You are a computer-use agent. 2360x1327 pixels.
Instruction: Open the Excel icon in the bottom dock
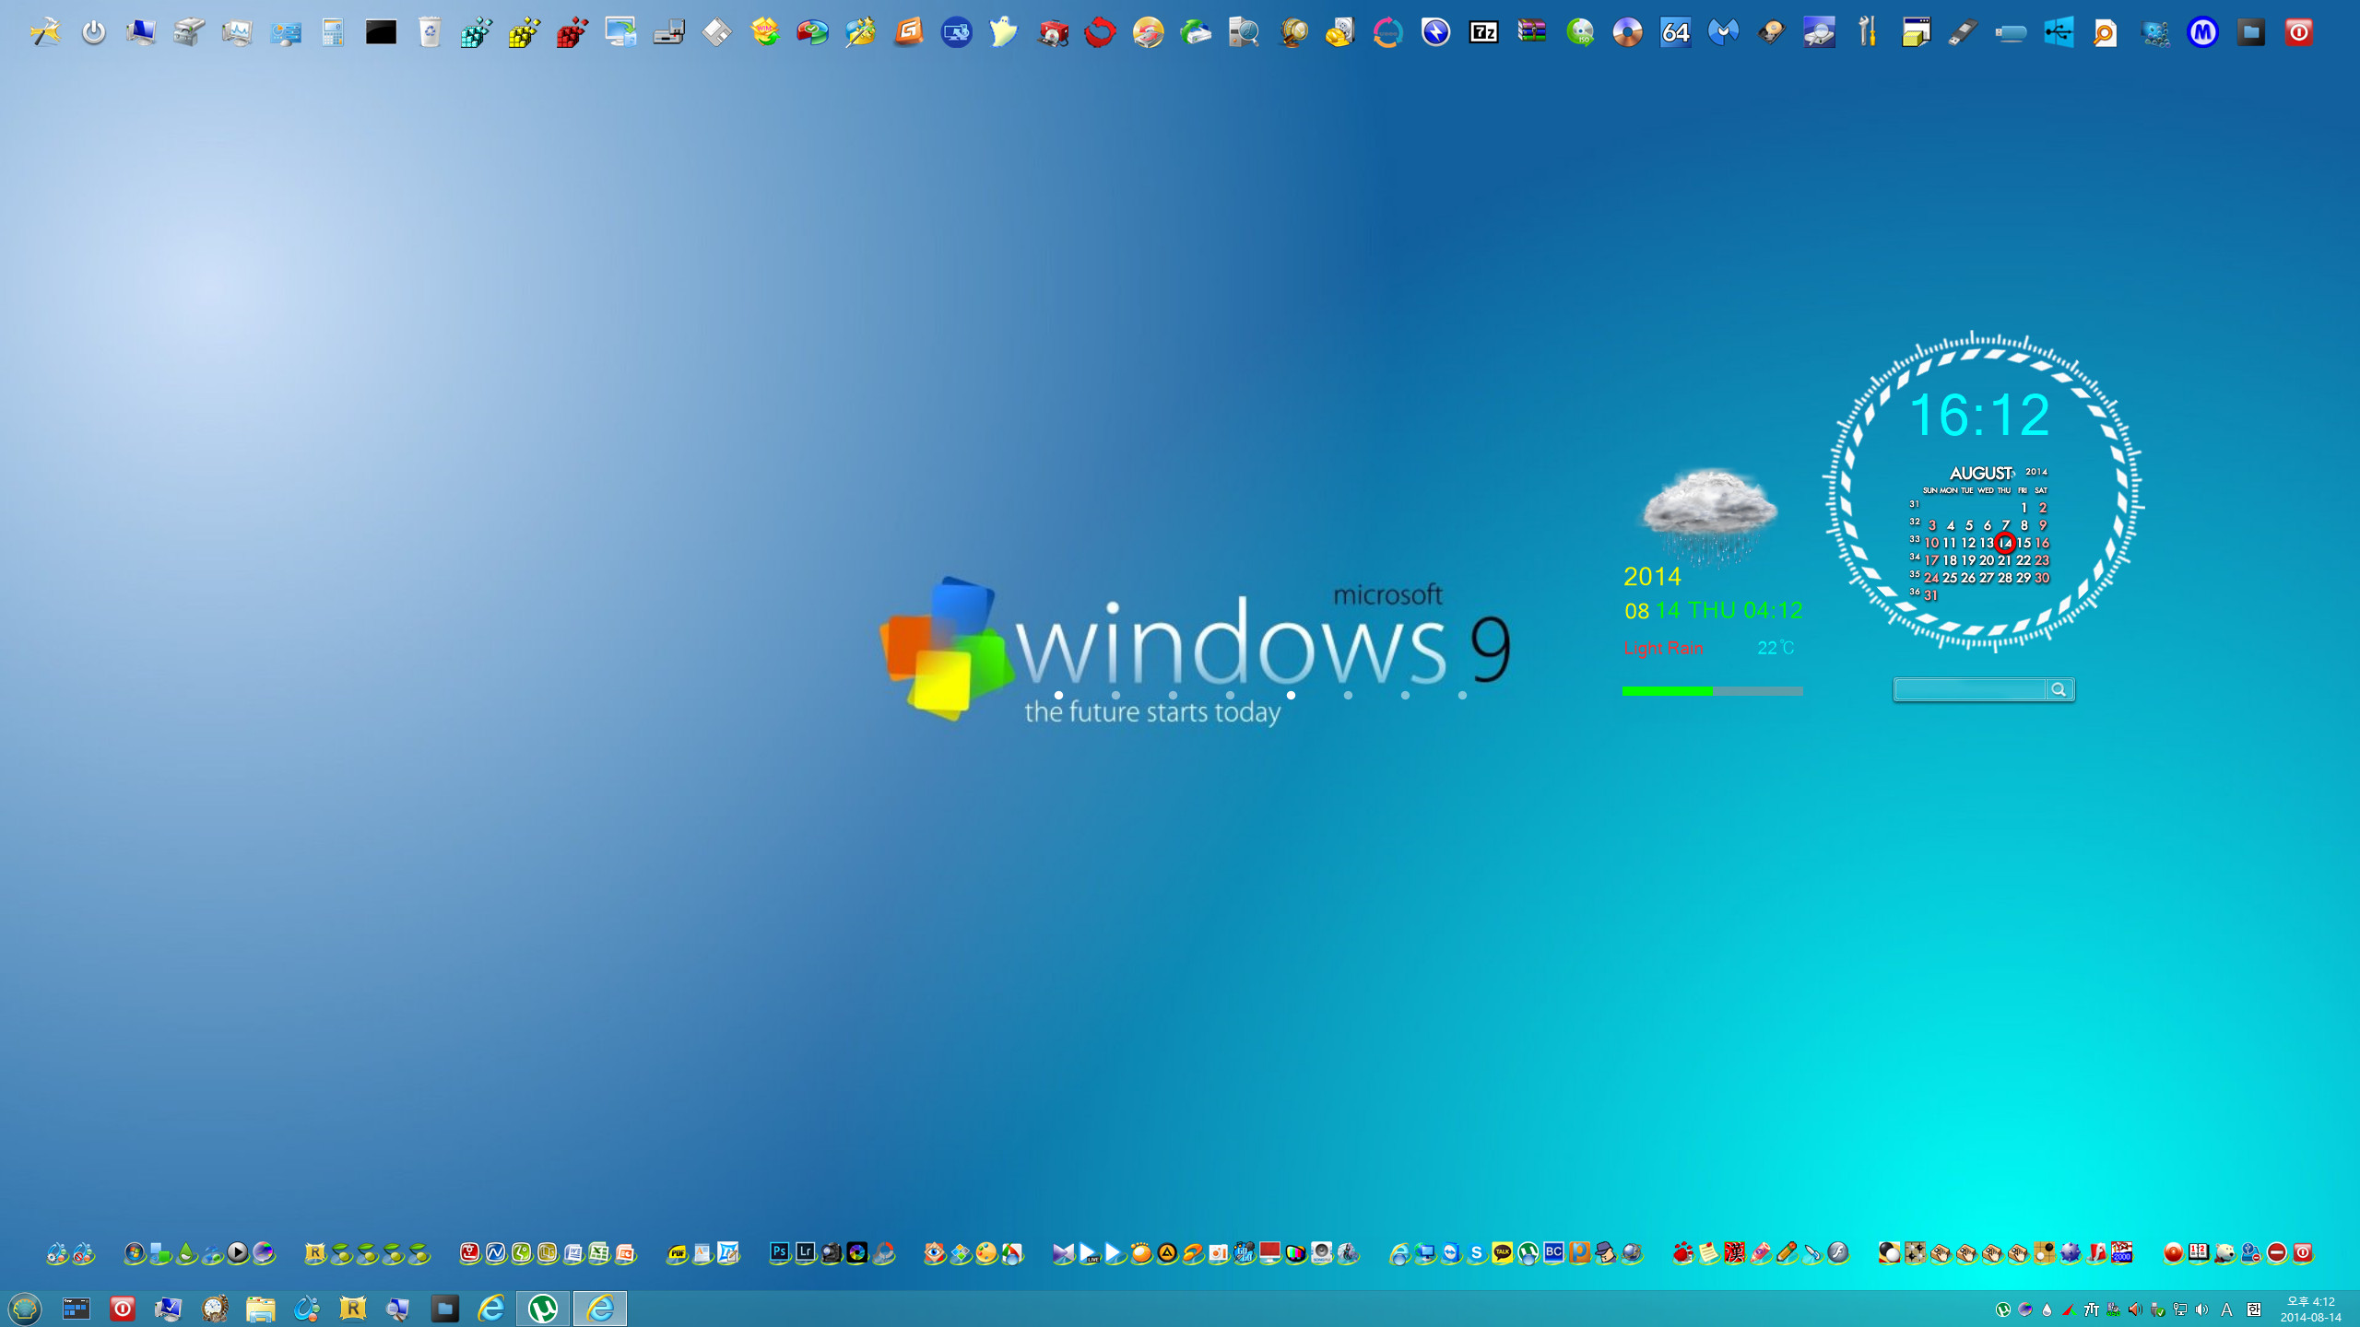(x=599, y=1252)
